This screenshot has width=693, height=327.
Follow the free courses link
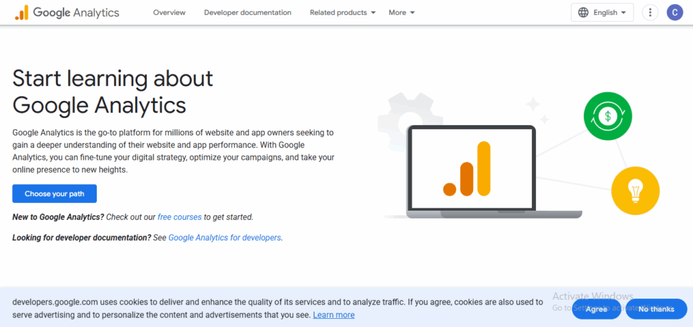[x=179, y=217]
